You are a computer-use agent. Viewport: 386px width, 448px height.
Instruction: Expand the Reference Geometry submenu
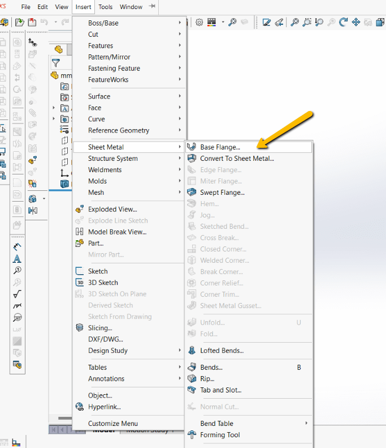click(x=180, y=130)
